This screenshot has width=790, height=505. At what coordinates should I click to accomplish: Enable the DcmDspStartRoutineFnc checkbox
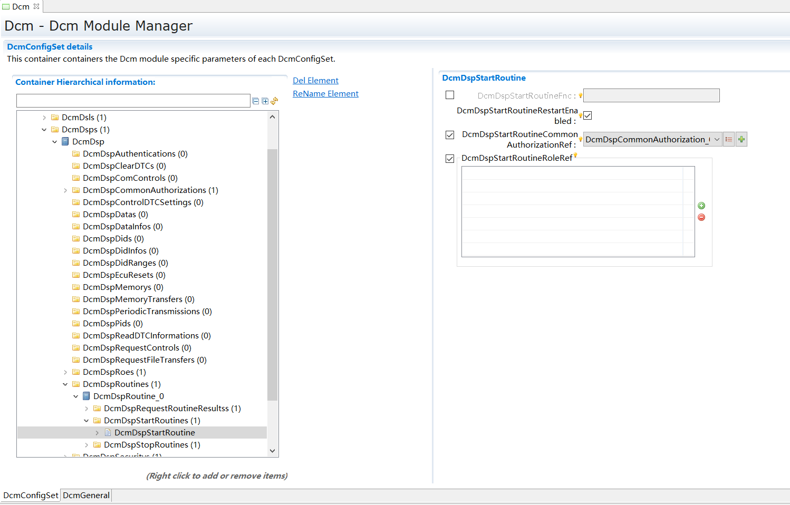pos(450,95)
